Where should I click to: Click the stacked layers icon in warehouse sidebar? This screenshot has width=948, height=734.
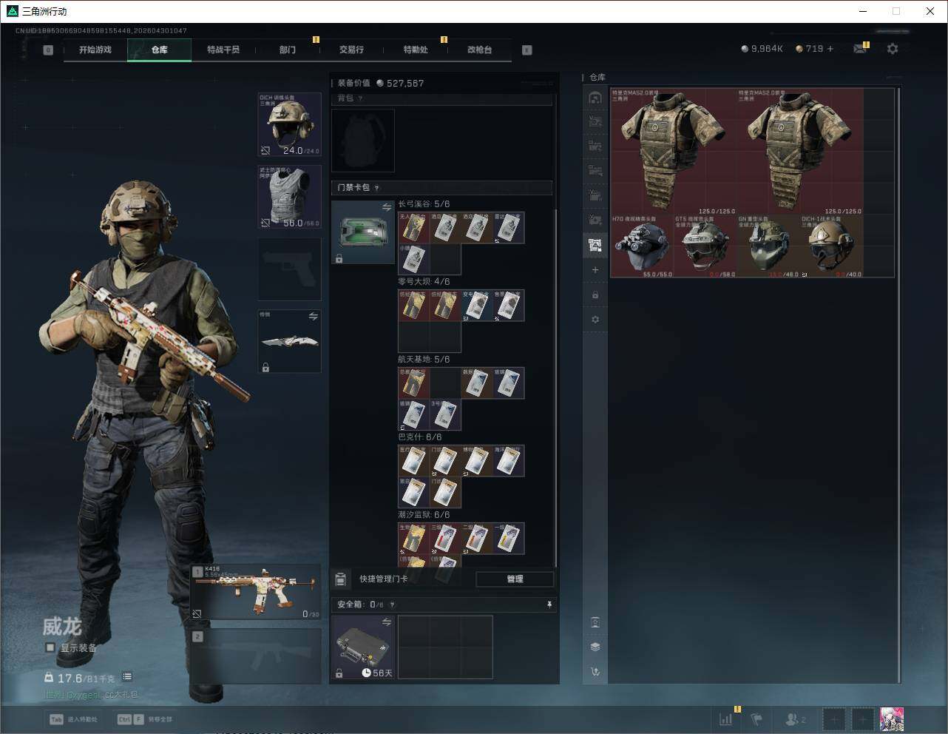(595, 647)
